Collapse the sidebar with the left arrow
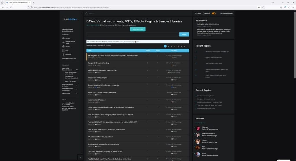The width and height of the screenshot is (296, 161). 80,157
